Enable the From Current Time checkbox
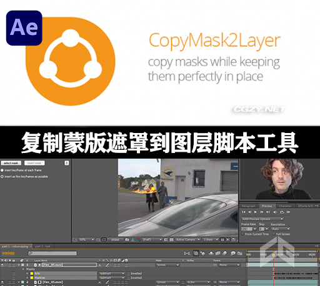Image resolution: width=320 pixels, height=286 pixels. click(242, 234)
